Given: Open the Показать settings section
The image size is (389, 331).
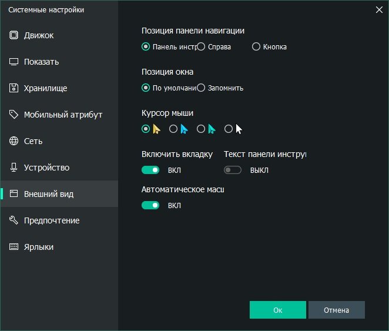Looking at the screenshot, I should point(59,62).
